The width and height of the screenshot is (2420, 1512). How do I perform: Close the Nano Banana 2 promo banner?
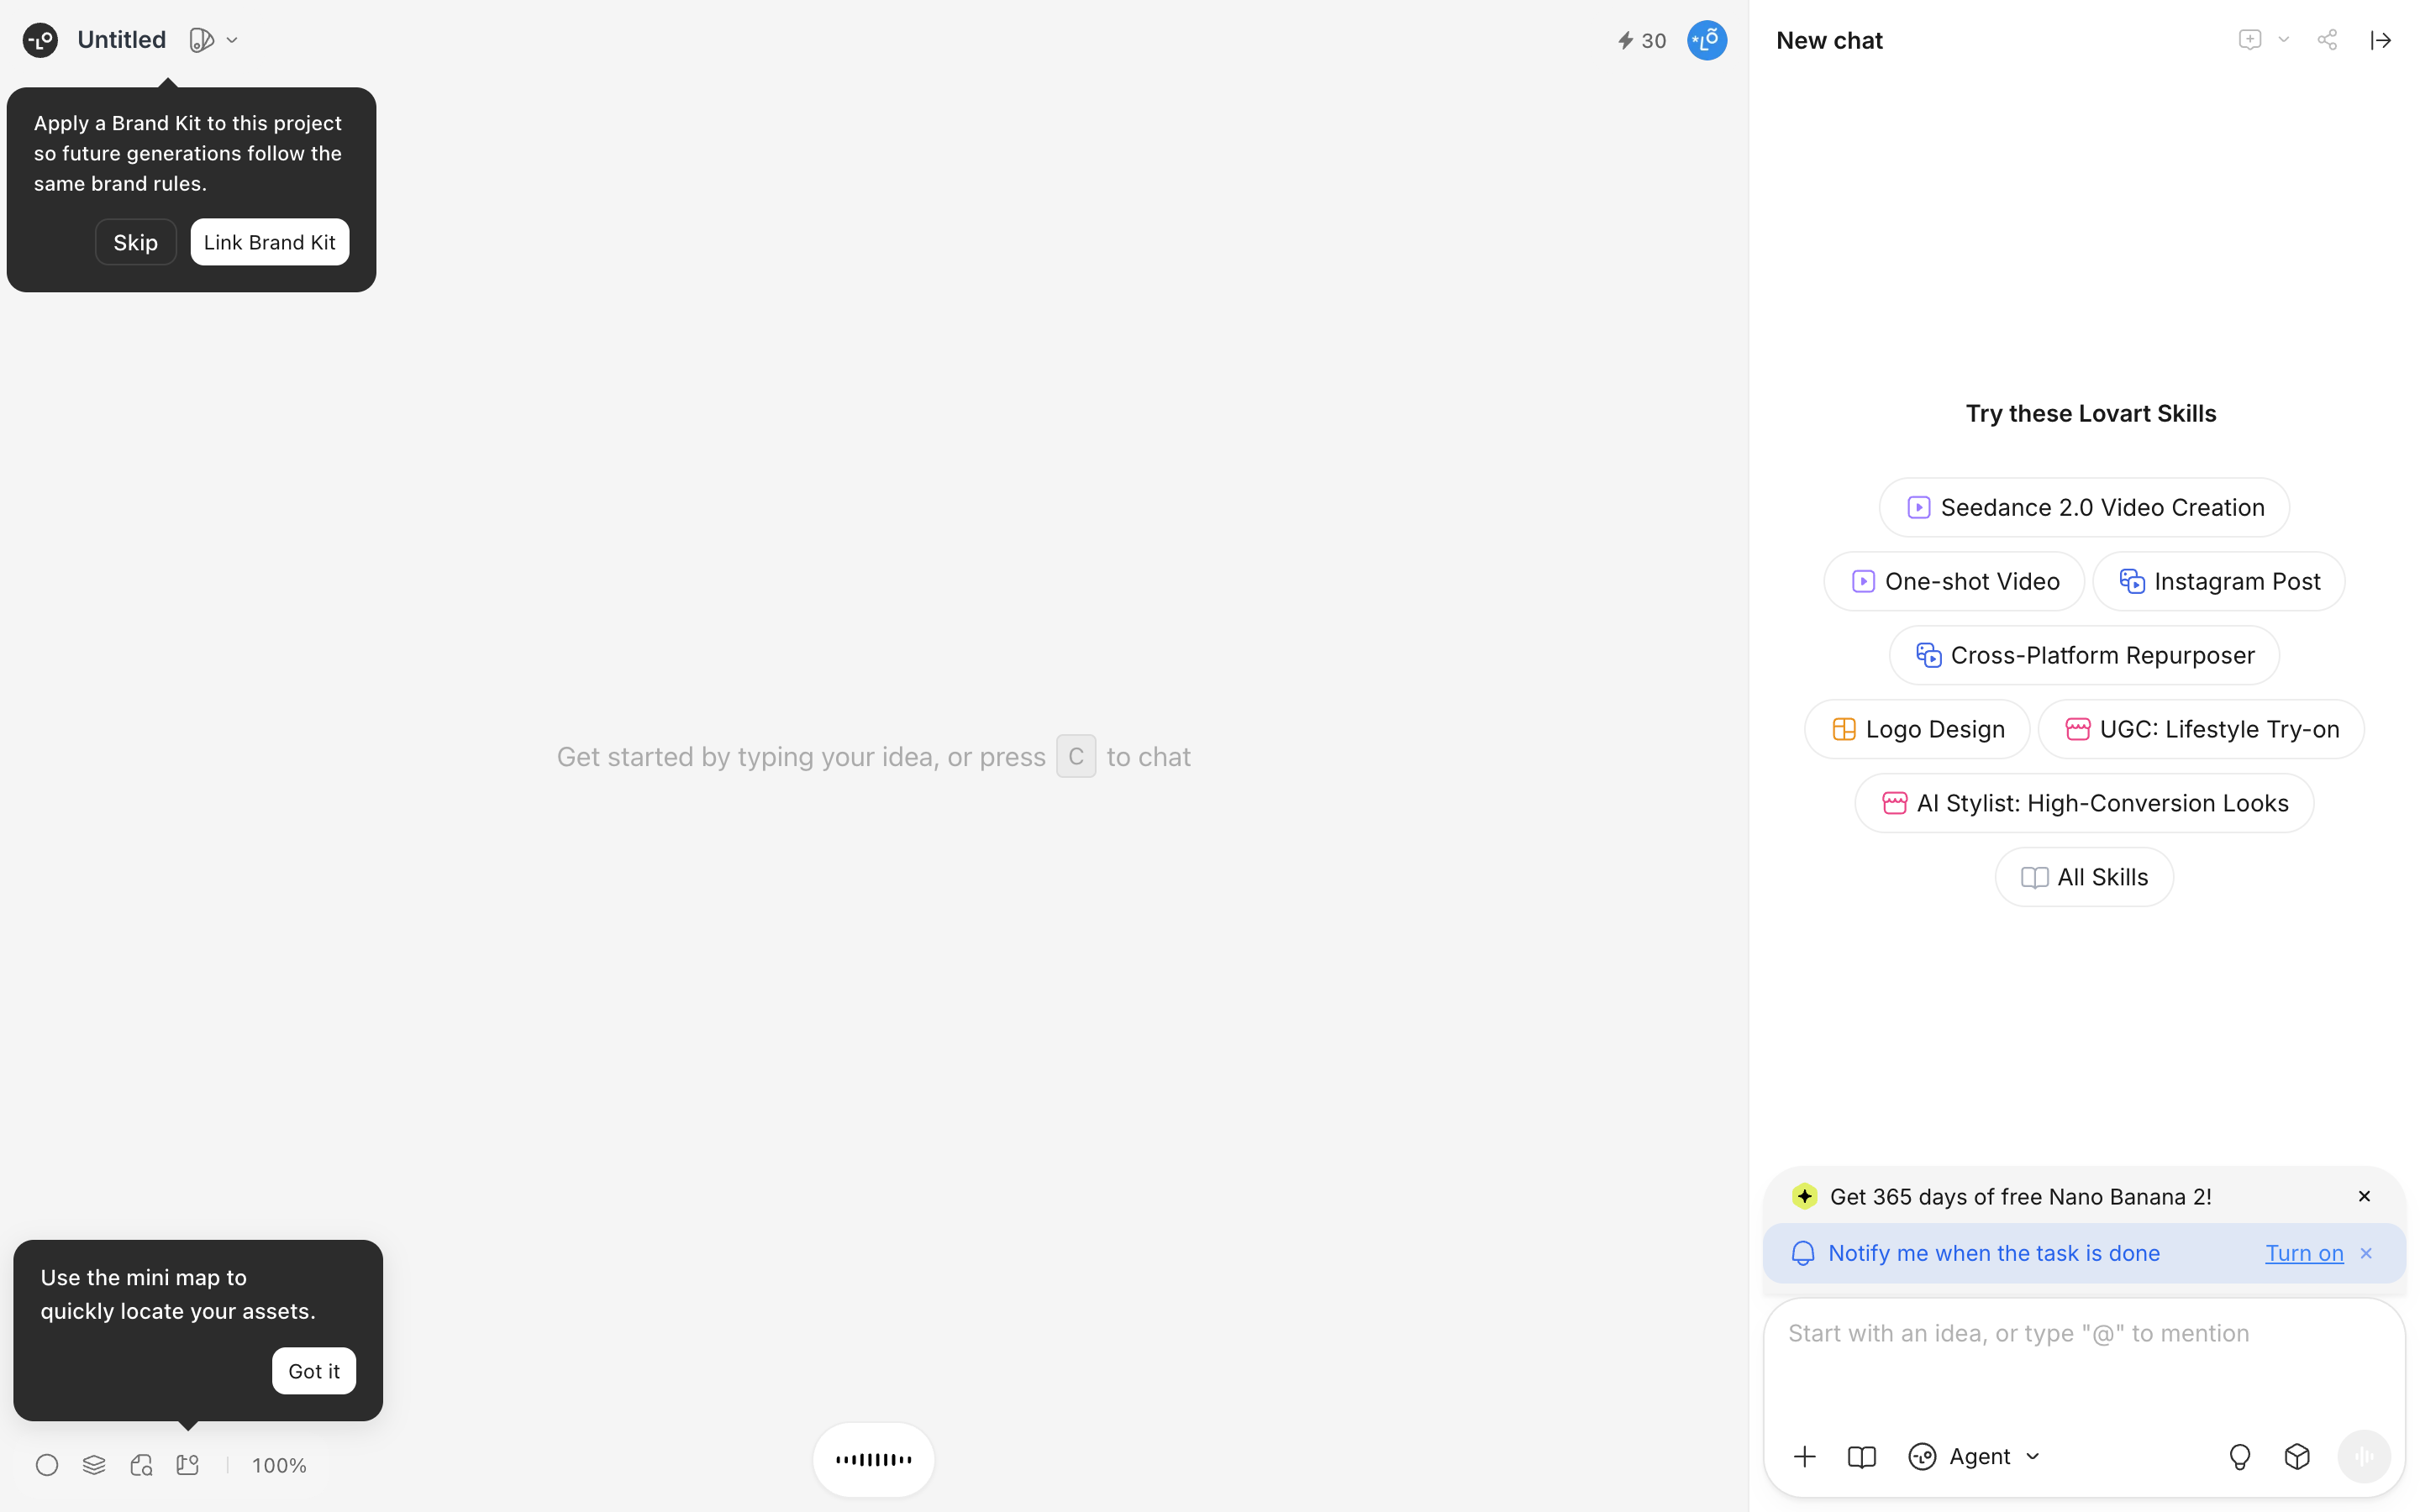click(2364, 1196)
